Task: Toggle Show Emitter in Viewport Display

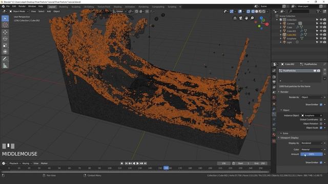Action: (x=321, y=163)
